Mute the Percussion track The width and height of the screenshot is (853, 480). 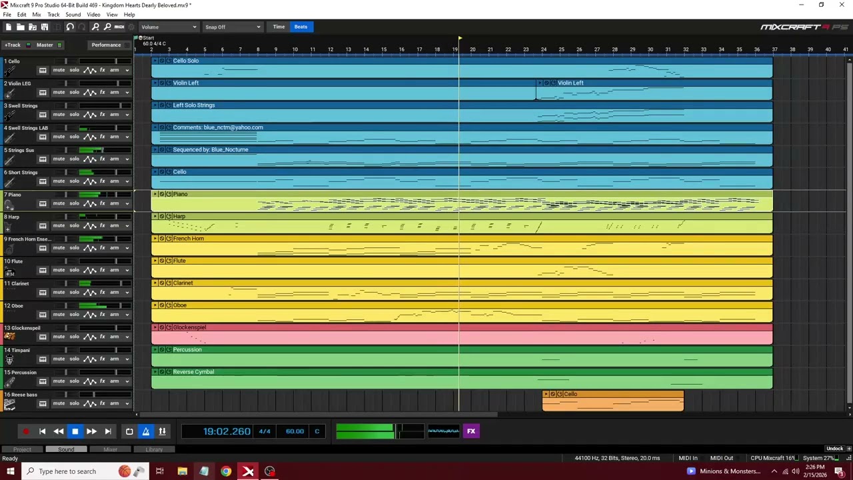pos(59,381)
